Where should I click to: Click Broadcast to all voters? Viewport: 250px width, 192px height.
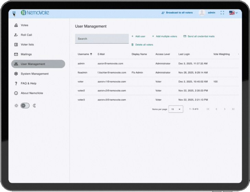pos(177,13)
